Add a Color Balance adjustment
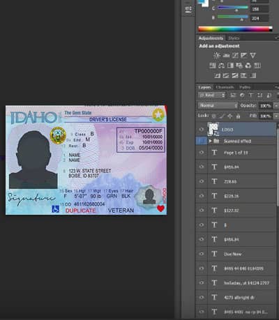 point(221,66)
